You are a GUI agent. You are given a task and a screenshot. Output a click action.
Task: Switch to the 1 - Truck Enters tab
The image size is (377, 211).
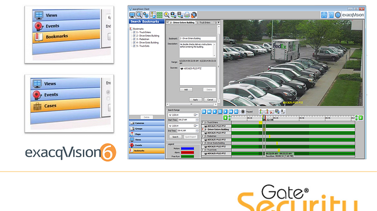tap(204, 23)
